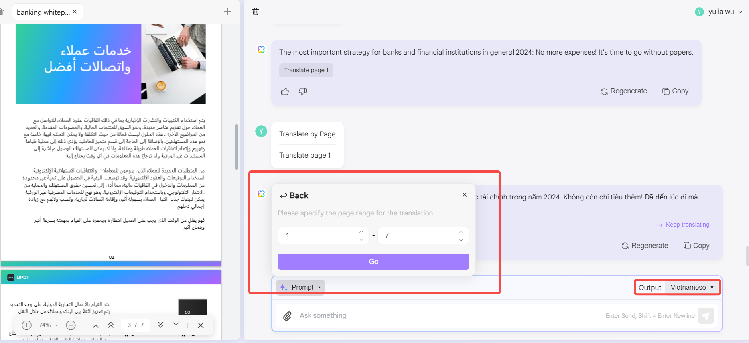Click the trash icon to clear chat
The width and height of the screenshot is (749, 343).
(256, 12)
